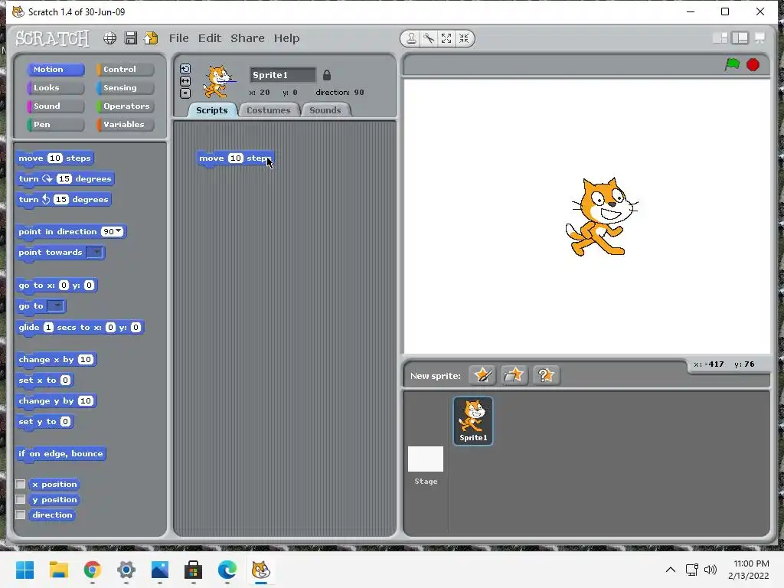Select the grow sprite tool
Screen dimensions: 784x588
pos(446,38)
